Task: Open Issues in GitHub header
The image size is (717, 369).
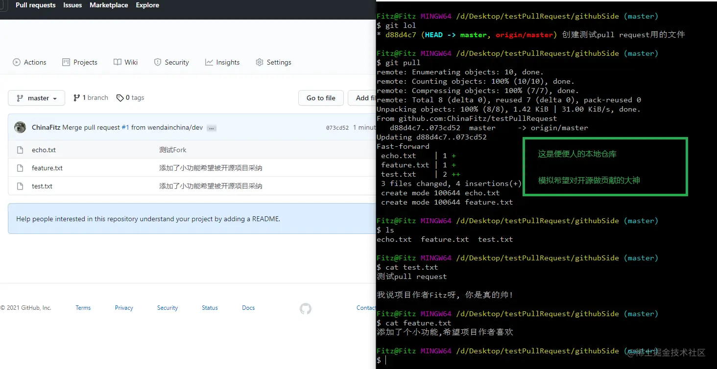Action: coord(72,5)
